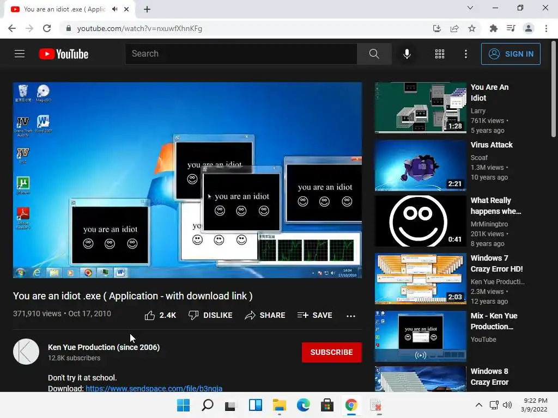
Task: Go forward in browser history
Action: coord(29,28)
